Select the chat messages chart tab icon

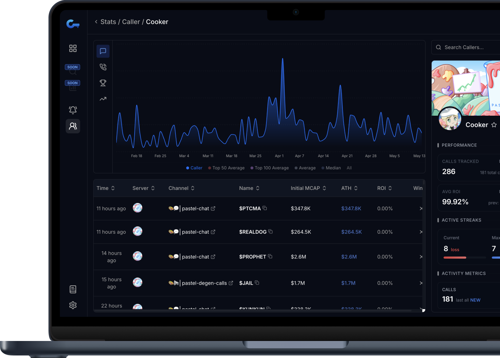coord(103,51)
